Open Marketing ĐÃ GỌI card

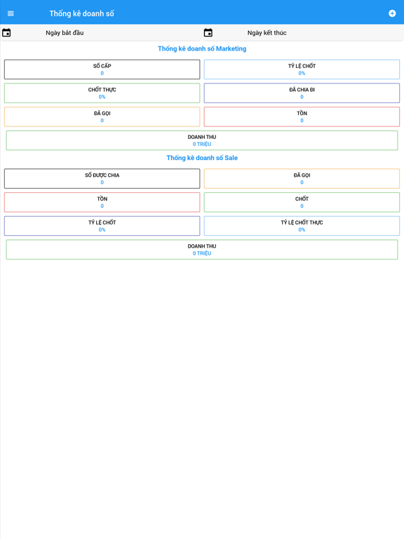(102, 117)
